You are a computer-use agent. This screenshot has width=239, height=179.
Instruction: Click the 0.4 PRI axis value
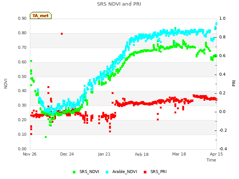(222, 75)
